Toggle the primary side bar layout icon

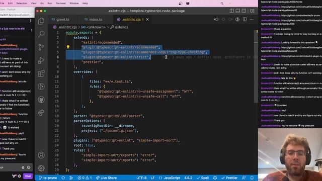[x=231, y=11]
